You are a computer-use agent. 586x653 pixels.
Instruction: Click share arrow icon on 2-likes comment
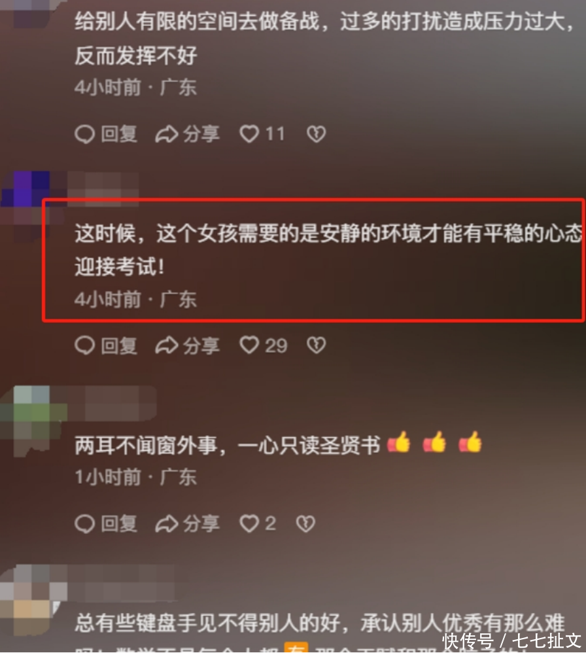coord(167,523)
